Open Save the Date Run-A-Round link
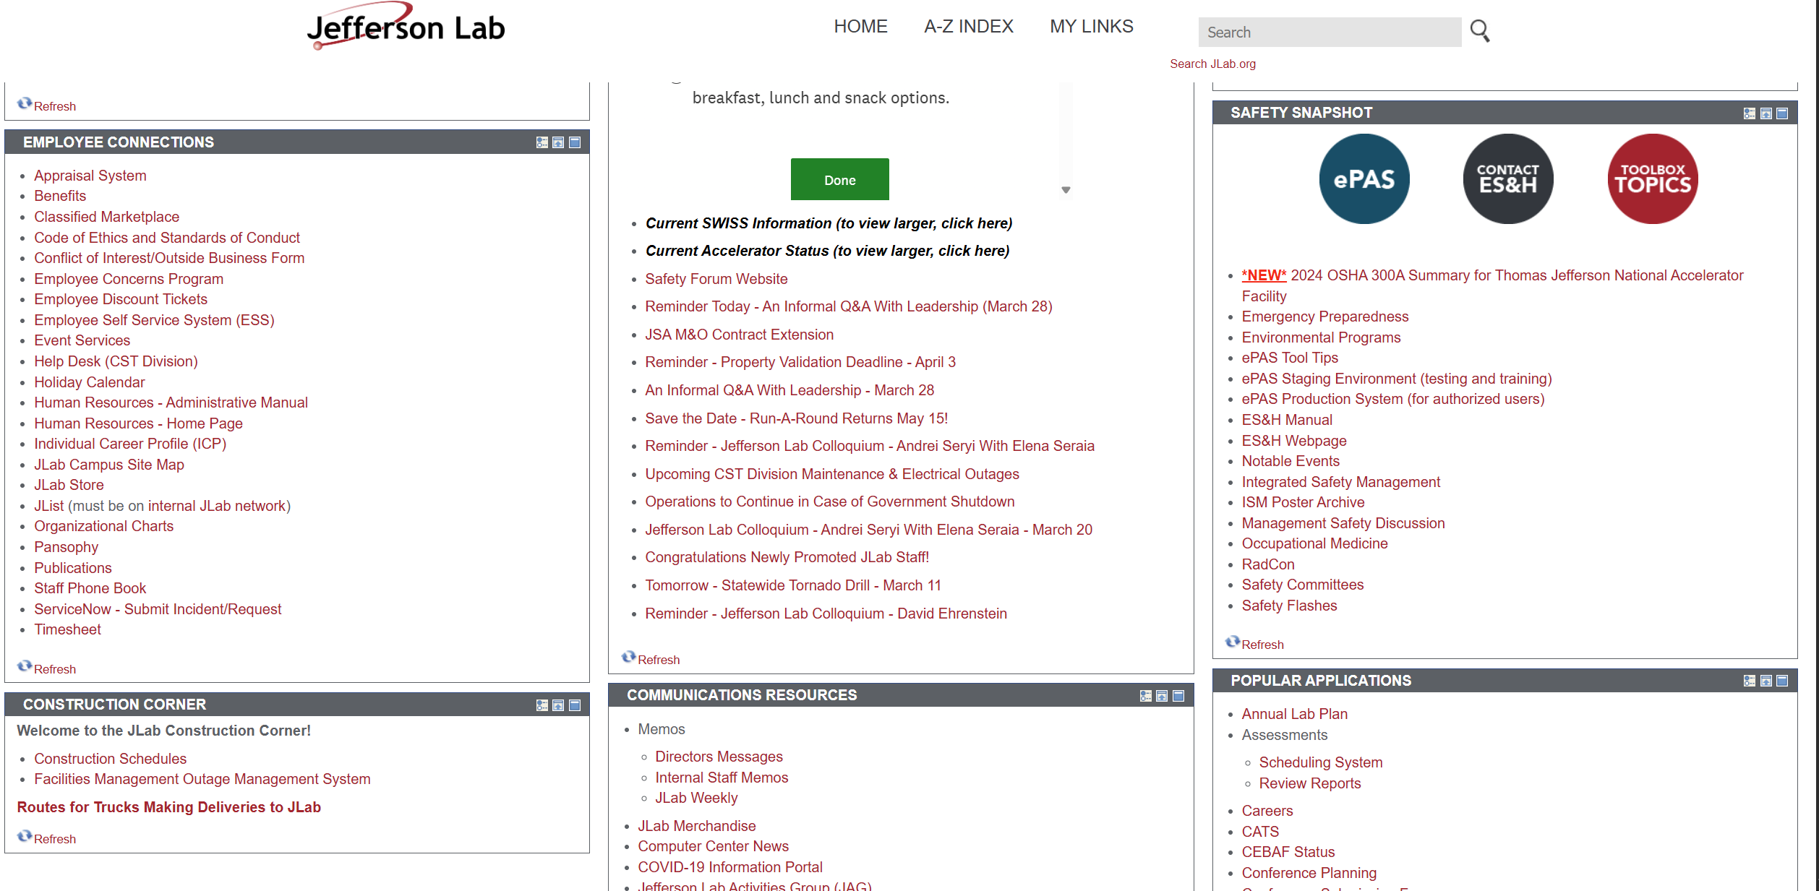 (x=796, y=418)
